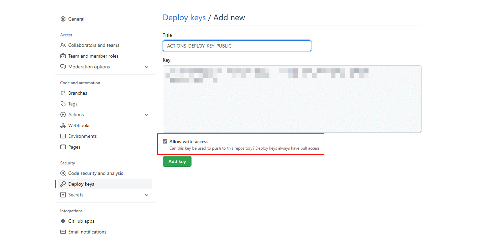Image resolution: width=500 pixels, height=251 pixels.
Task: Open GitHub apps settings page
Action: [81, 221]
